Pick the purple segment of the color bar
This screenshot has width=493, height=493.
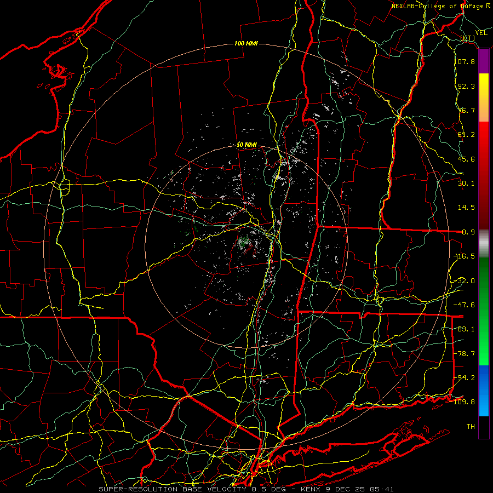pyautogui.click(x=484, y=61)
